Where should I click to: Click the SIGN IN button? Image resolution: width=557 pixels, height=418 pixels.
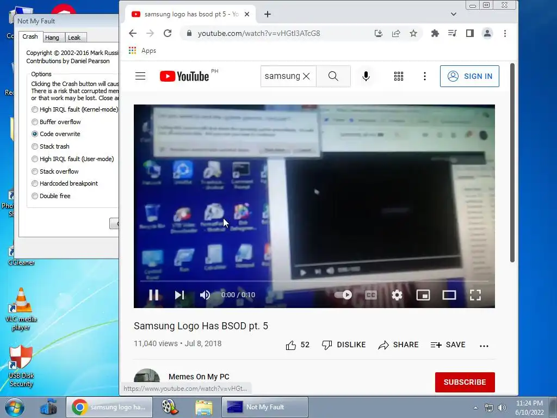469,76
